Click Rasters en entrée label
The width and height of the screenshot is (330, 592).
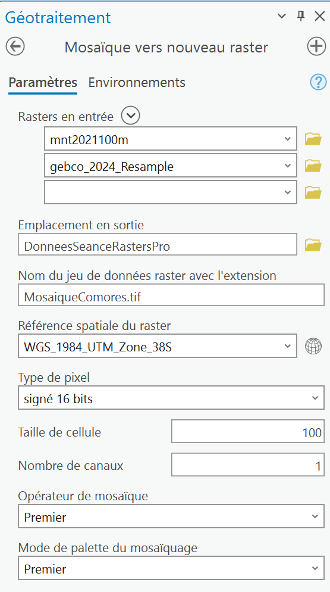(x=65, y=117)
